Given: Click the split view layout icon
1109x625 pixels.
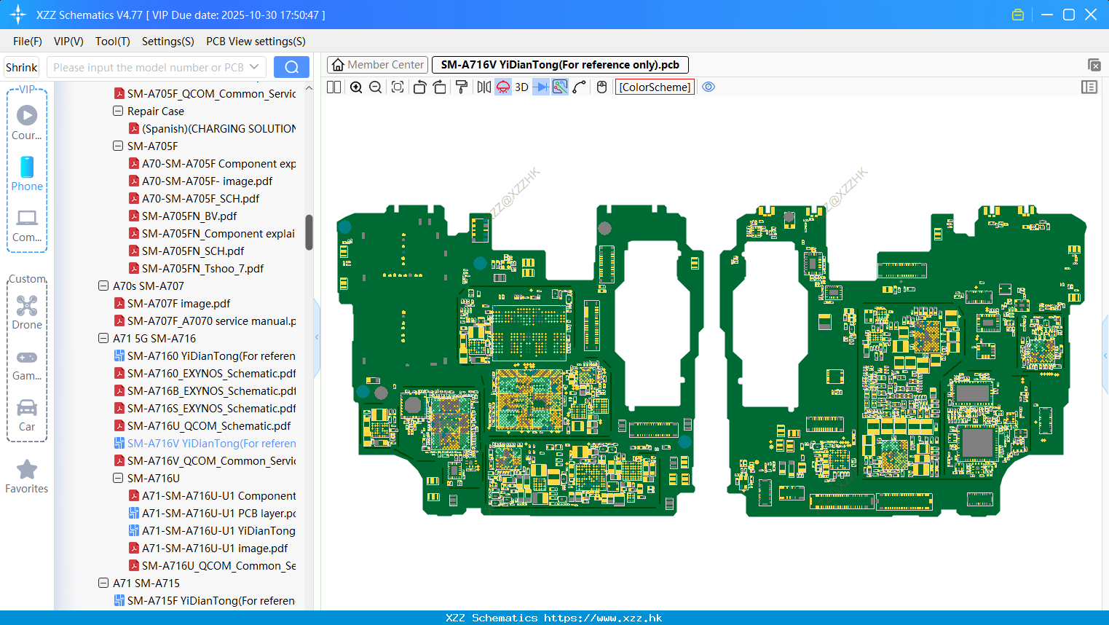Looking at the screenshot, I should click(x=334, y=87).
